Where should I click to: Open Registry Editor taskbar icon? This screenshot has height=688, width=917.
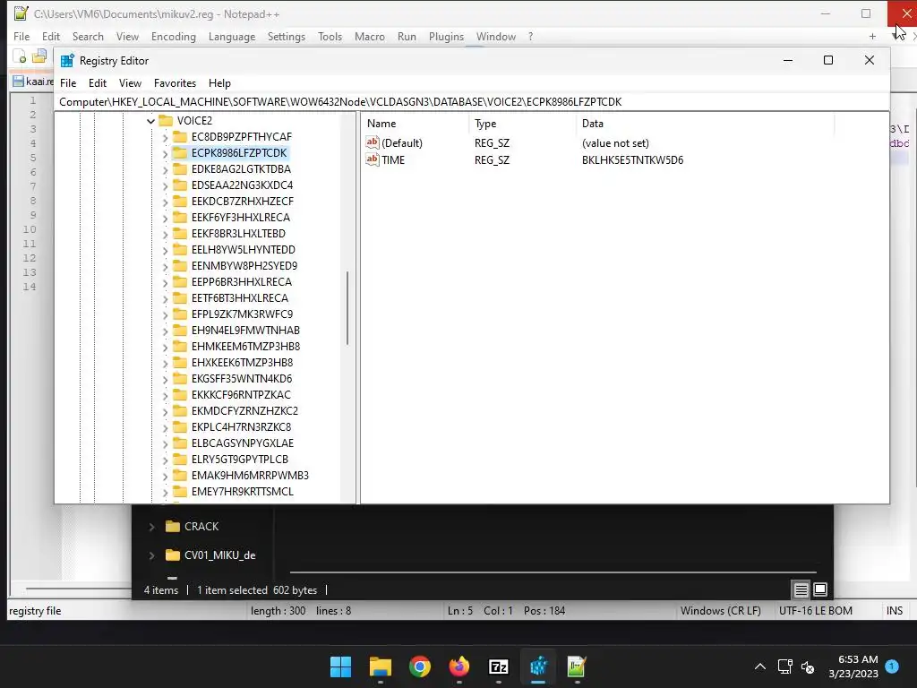pos(538,666)
